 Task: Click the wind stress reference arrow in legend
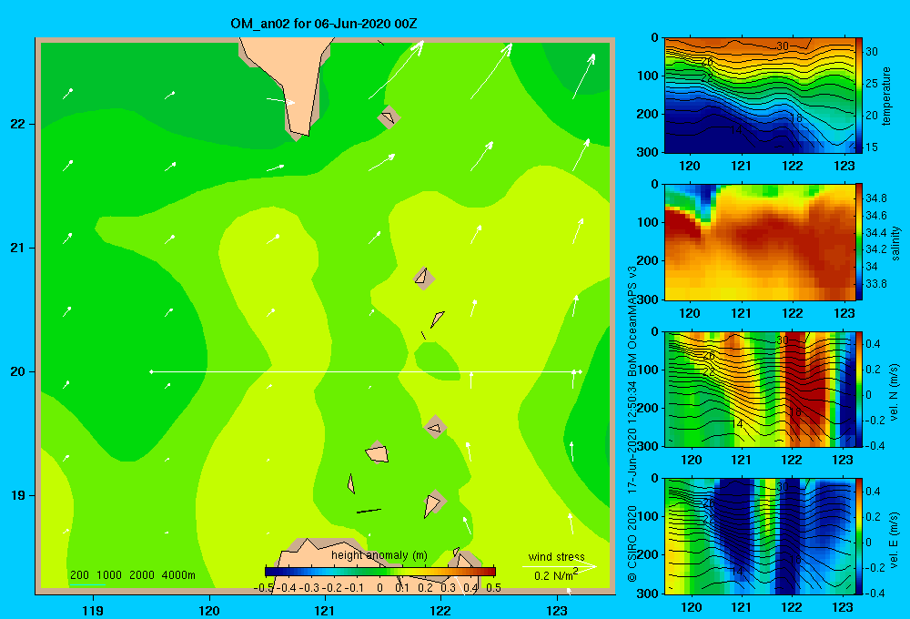(x=560, y=566)
